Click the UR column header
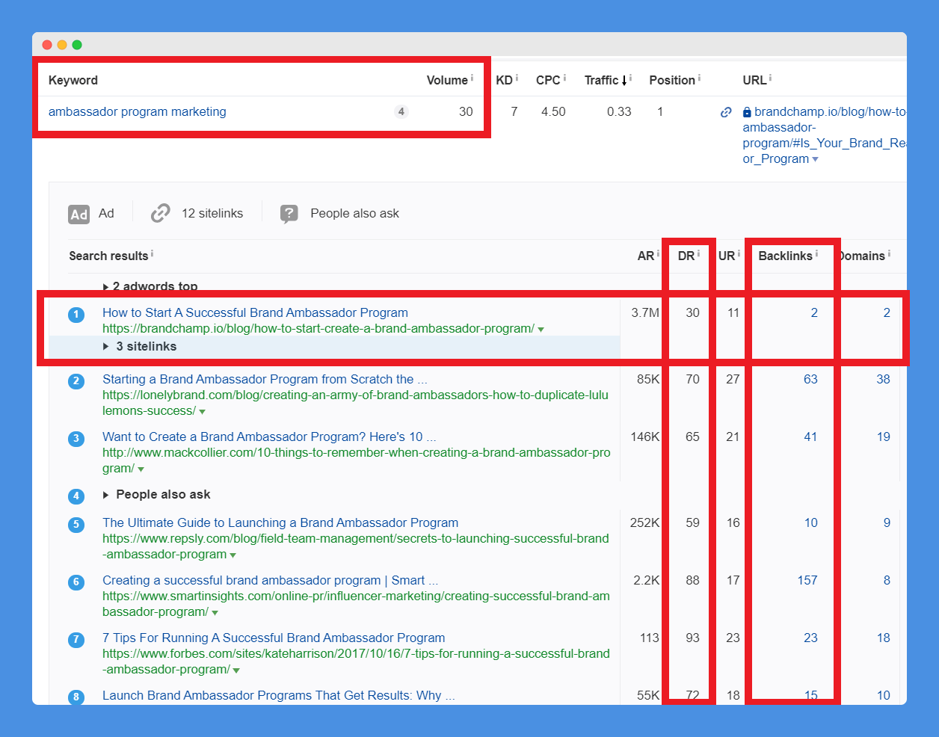This screenshot has width=939, height=737. tap(727, 256)
